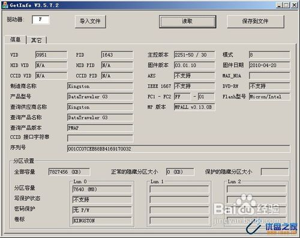This screenshot has width=300, height=238.
Task: Close the GetInfo window
Action: tap(294, 5)
